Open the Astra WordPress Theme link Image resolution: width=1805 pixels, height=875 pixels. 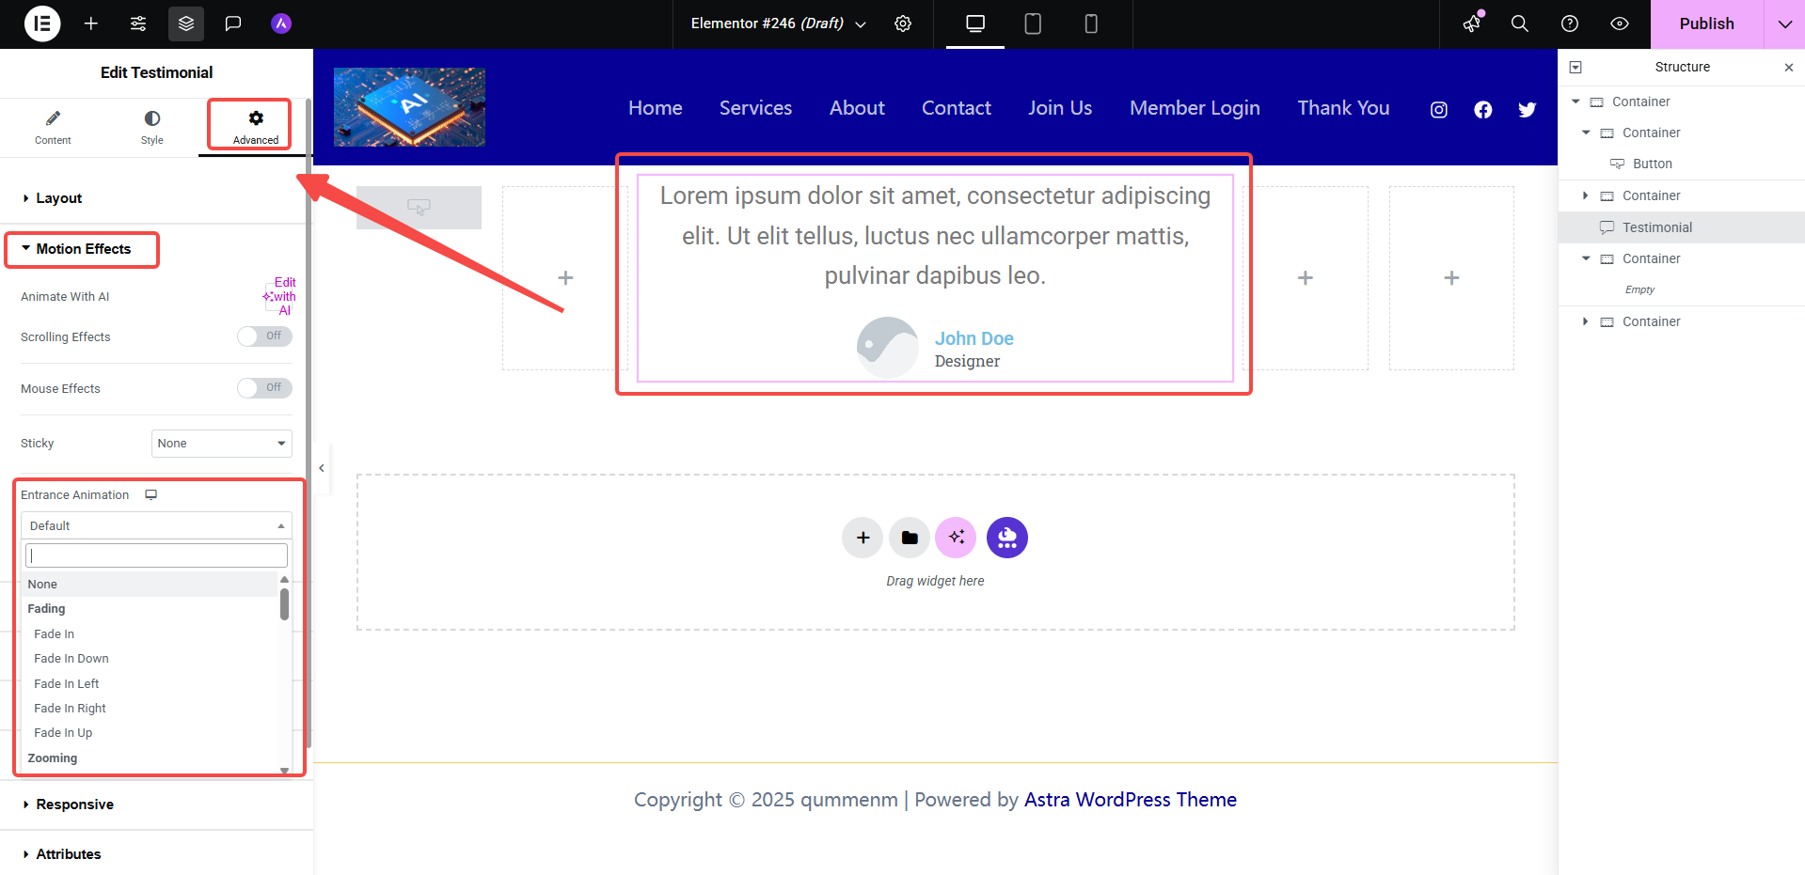coord(1130,799)
